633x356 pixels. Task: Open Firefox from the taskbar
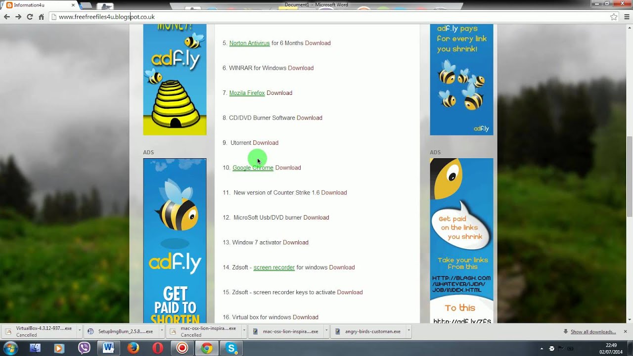coord(133,348)
